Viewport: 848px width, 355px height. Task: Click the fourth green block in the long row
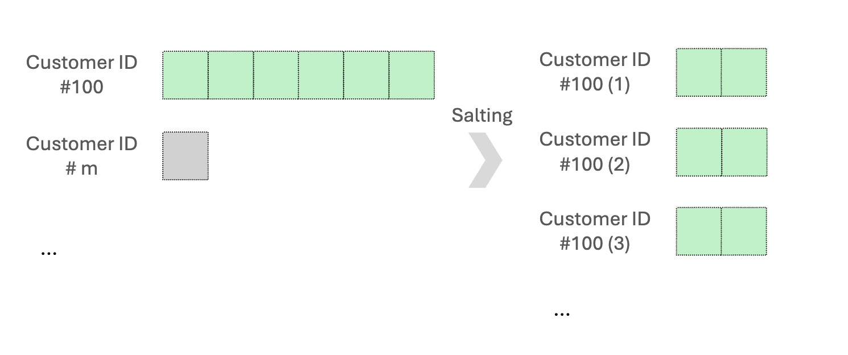pyautogui.click(x=321, y=75)
